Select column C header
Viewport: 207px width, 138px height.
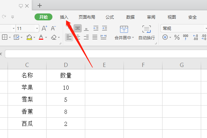point(27,65)
